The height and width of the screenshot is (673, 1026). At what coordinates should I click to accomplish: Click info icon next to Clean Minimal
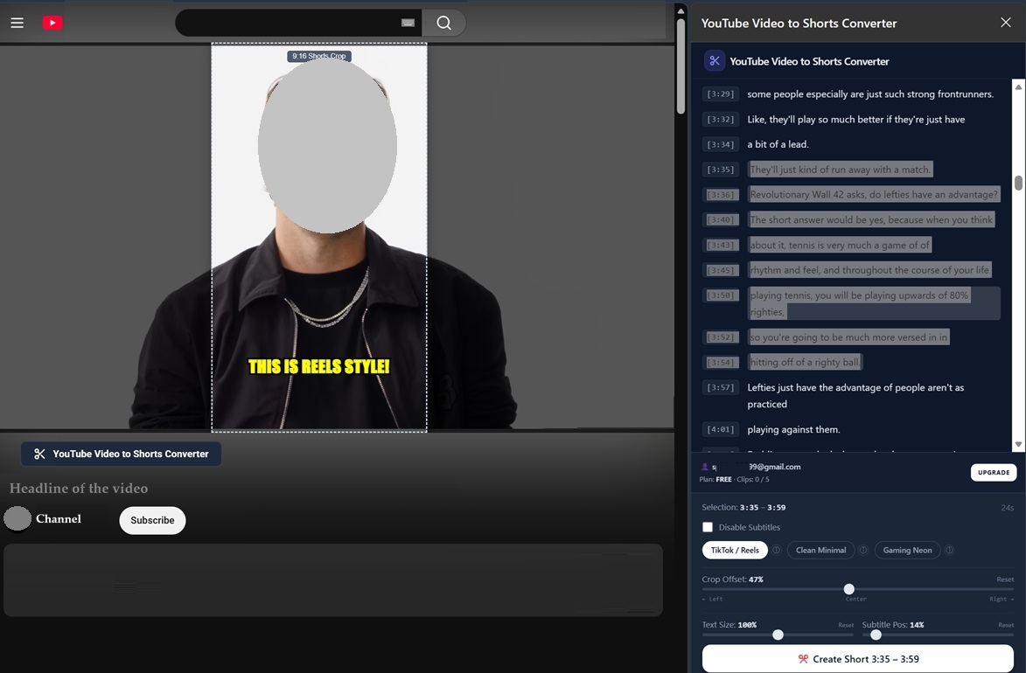tap(863, 550)
